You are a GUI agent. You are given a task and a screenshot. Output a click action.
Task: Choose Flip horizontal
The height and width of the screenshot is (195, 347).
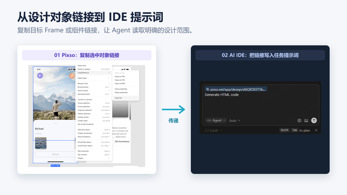94,151
